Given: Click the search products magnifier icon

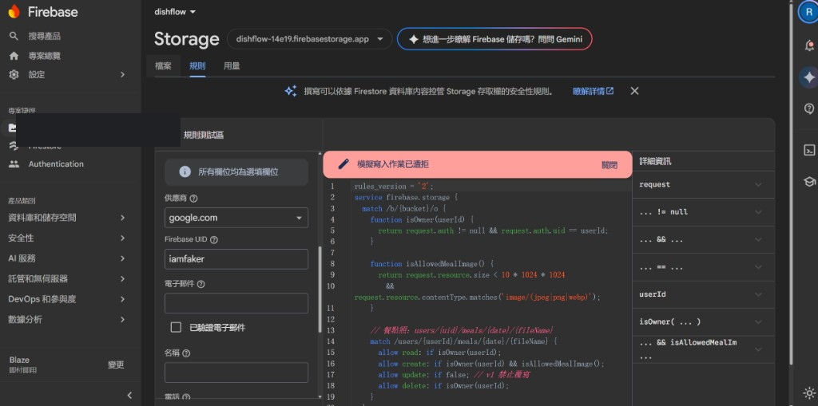Looking at the screenshot, I should (14, 36).
